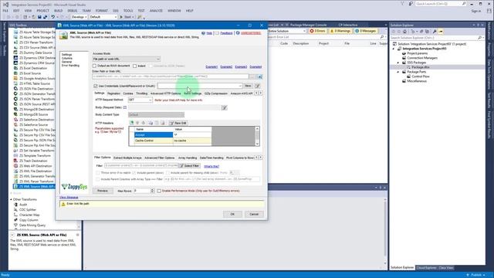Click the Save All toolbar icon
The height and width of the screenshot is (278, 494).
(x=45, y=17)
